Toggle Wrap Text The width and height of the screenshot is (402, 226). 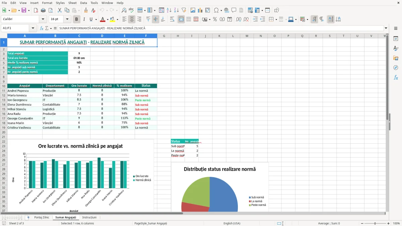click(172, 19)
